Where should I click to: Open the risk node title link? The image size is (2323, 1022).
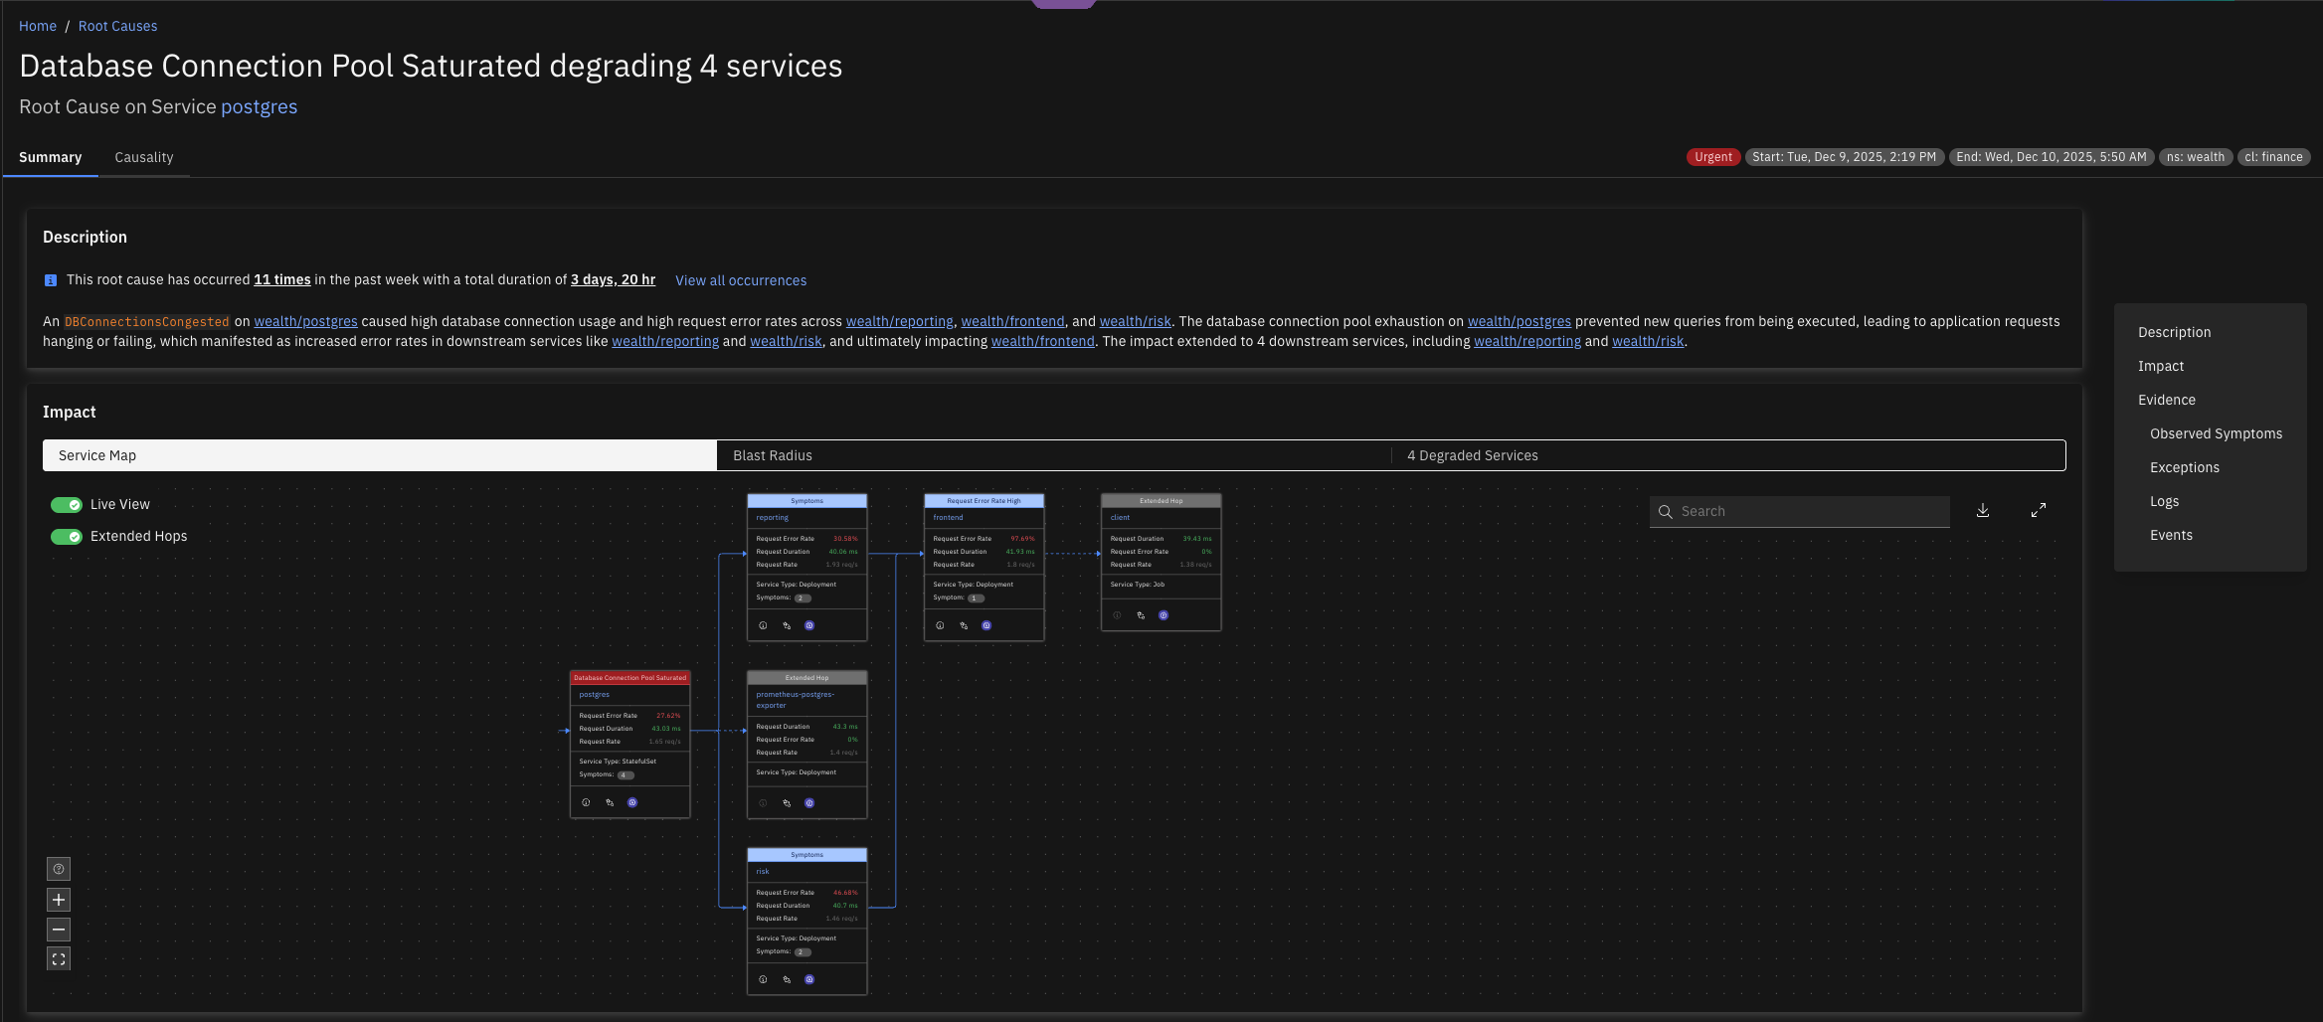pyautogui.click(x=763, y=871)
